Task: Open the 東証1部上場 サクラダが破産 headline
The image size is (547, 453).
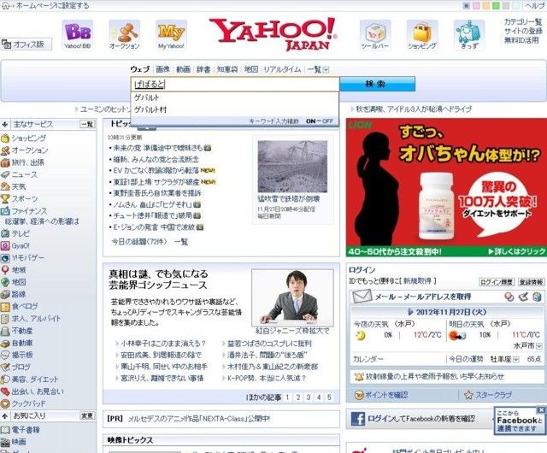Action: (156, 182)
